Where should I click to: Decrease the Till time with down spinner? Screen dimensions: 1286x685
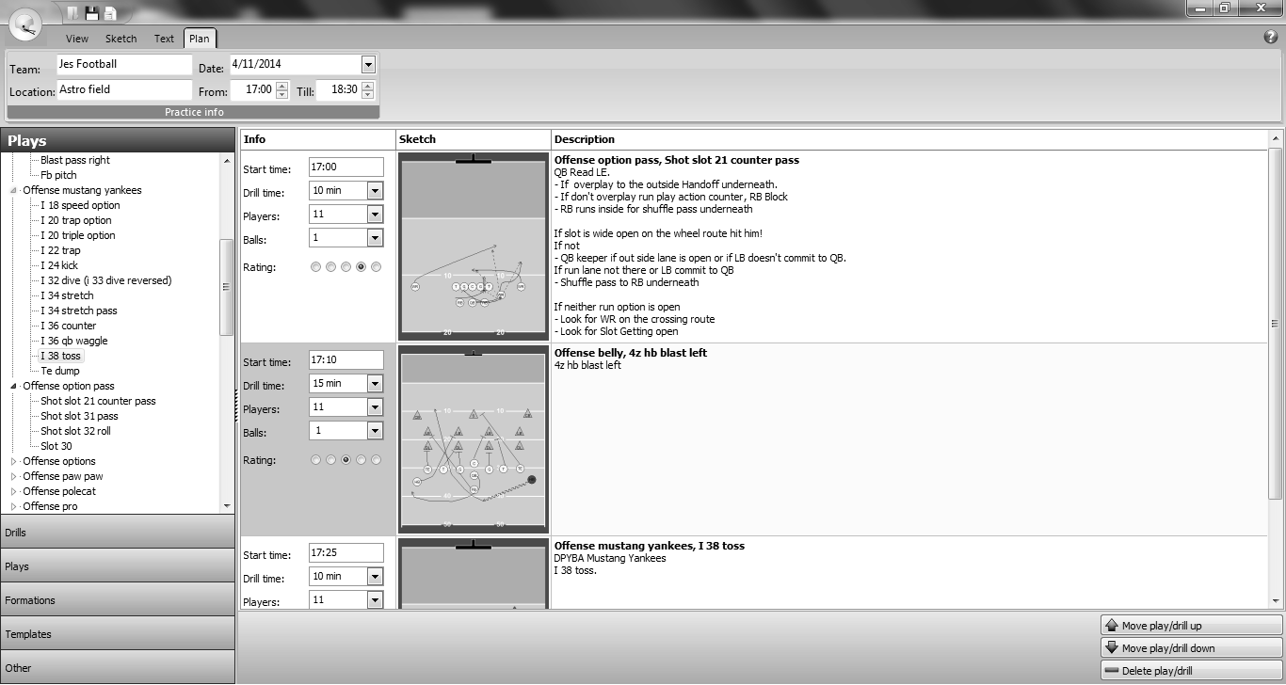[x=367, y=95]
